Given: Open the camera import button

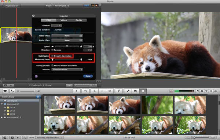Looking at the screenshot, I should click(x=5, y=91).
